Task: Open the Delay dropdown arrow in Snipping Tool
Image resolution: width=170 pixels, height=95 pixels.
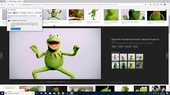Action: click(28, 13)
